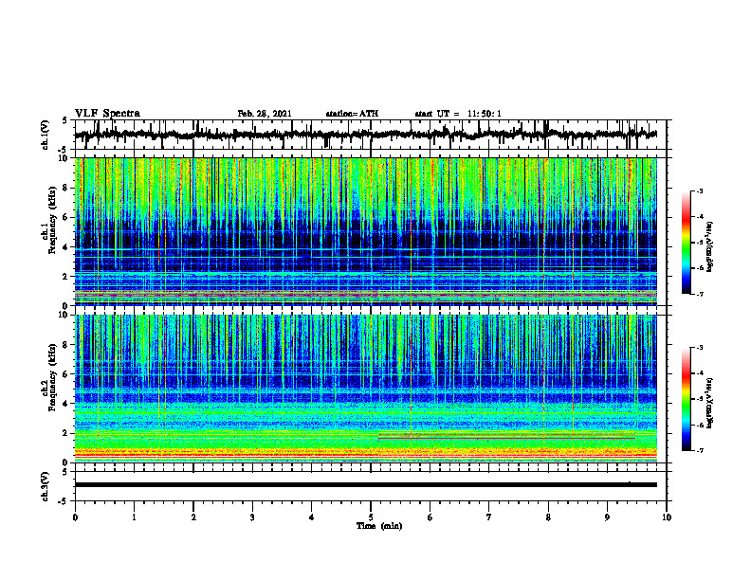Click the "10" kHz tick on ch.2 frequency axis
This screenshot has width=751, height=580.
pyautogui.click(x=64, y=315)
